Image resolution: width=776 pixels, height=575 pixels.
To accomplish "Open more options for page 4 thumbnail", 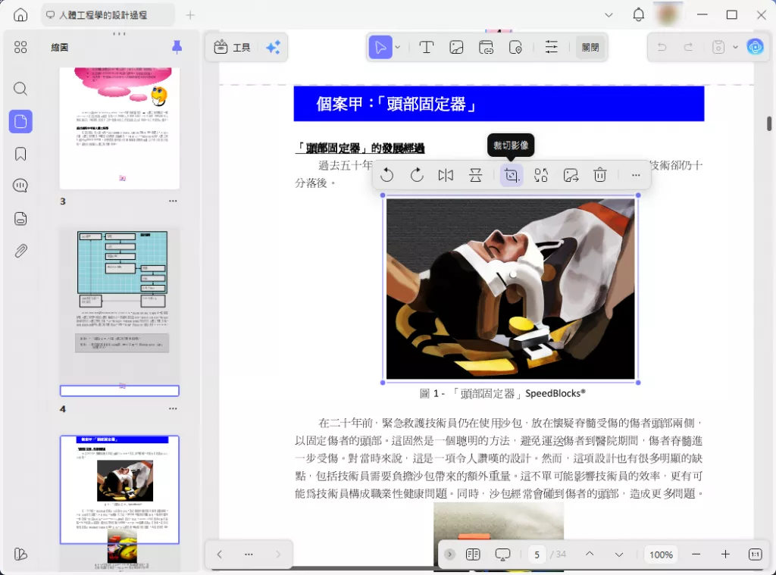I will pos(173,408).
